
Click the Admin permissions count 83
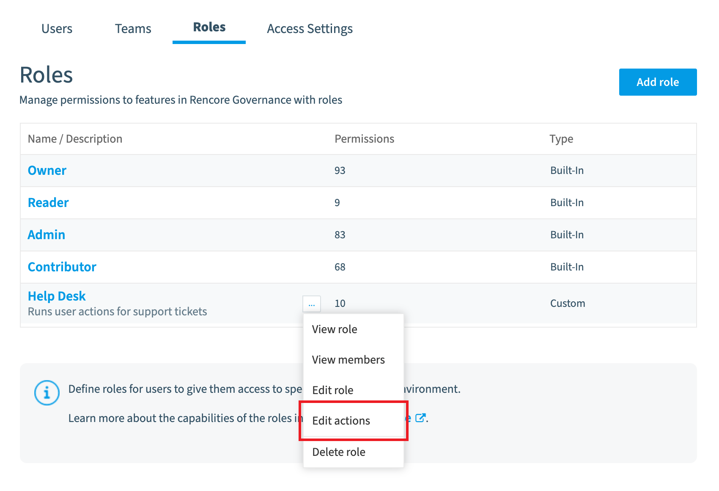click(340, 235)
